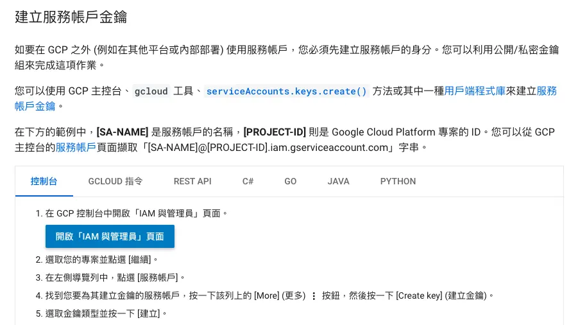
Task: Switch to the 控制台 tab
Action: pos(44,181)
